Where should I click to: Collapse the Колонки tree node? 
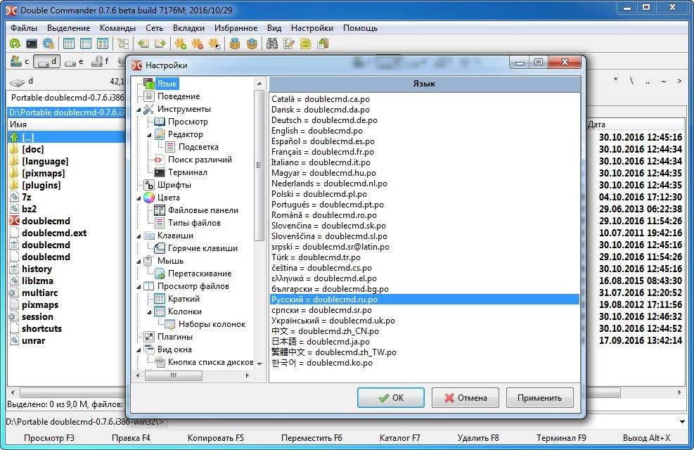149,312
